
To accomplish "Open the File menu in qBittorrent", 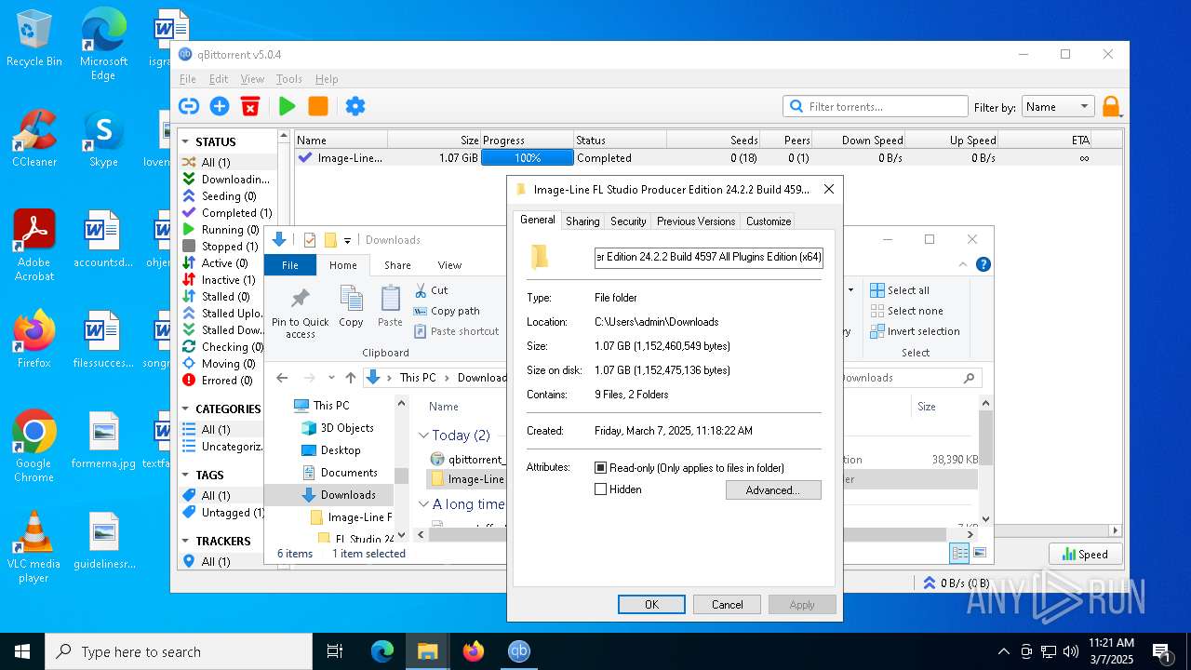I will 188,79.
